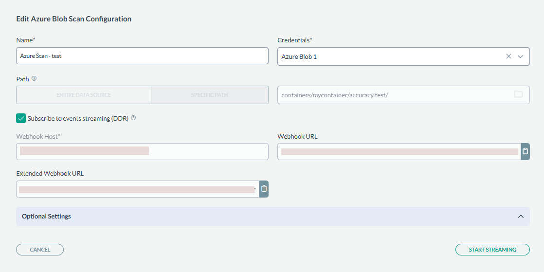This screenshot has width=544, height=272.
Task: Select the Entire Data Source path option
Action: click(x=84, y=95)
